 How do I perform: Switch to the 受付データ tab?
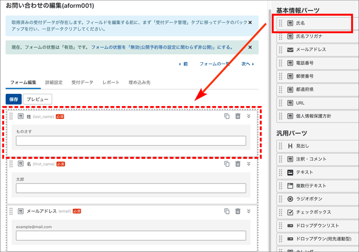[x=82, y=83]
